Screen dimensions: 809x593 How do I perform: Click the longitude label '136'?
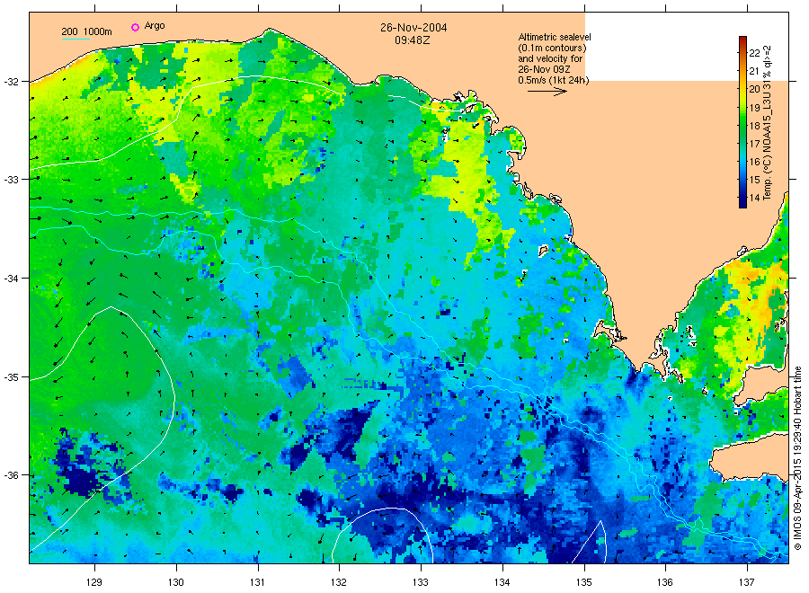[x=665, y=582]
